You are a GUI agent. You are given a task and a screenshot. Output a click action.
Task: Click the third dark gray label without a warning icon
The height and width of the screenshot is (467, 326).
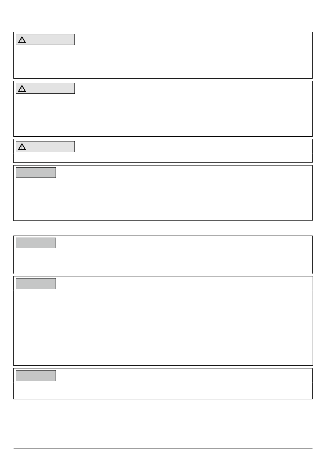36,284
